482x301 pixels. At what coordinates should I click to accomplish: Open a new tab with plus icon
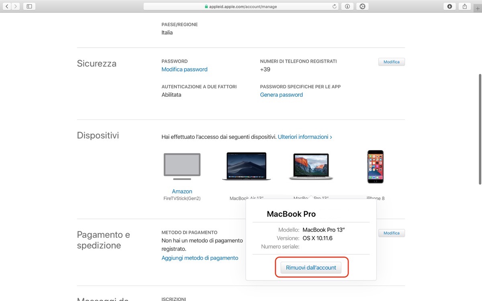coord(478,8)
